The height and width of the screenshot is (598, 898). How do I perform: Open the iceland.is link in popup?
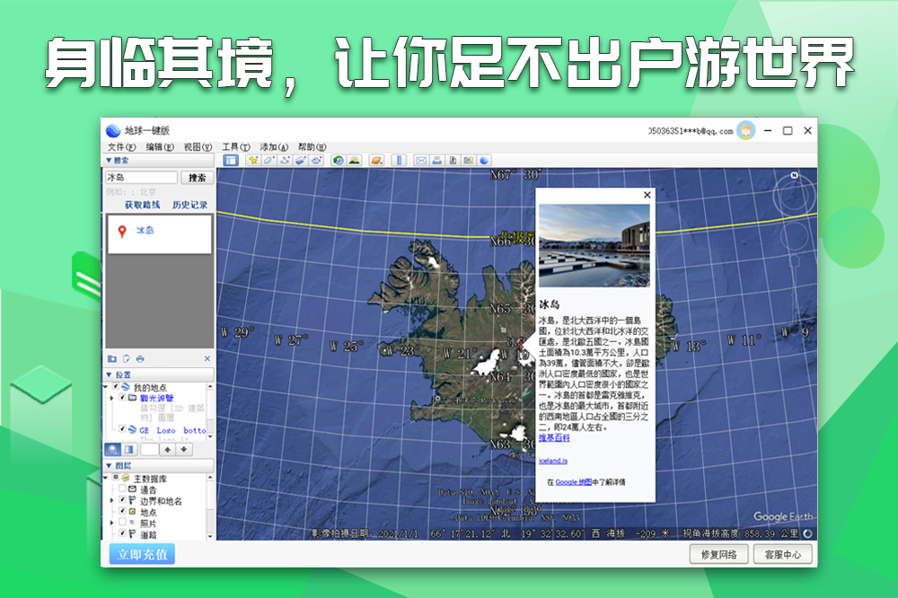coord(552,461)
